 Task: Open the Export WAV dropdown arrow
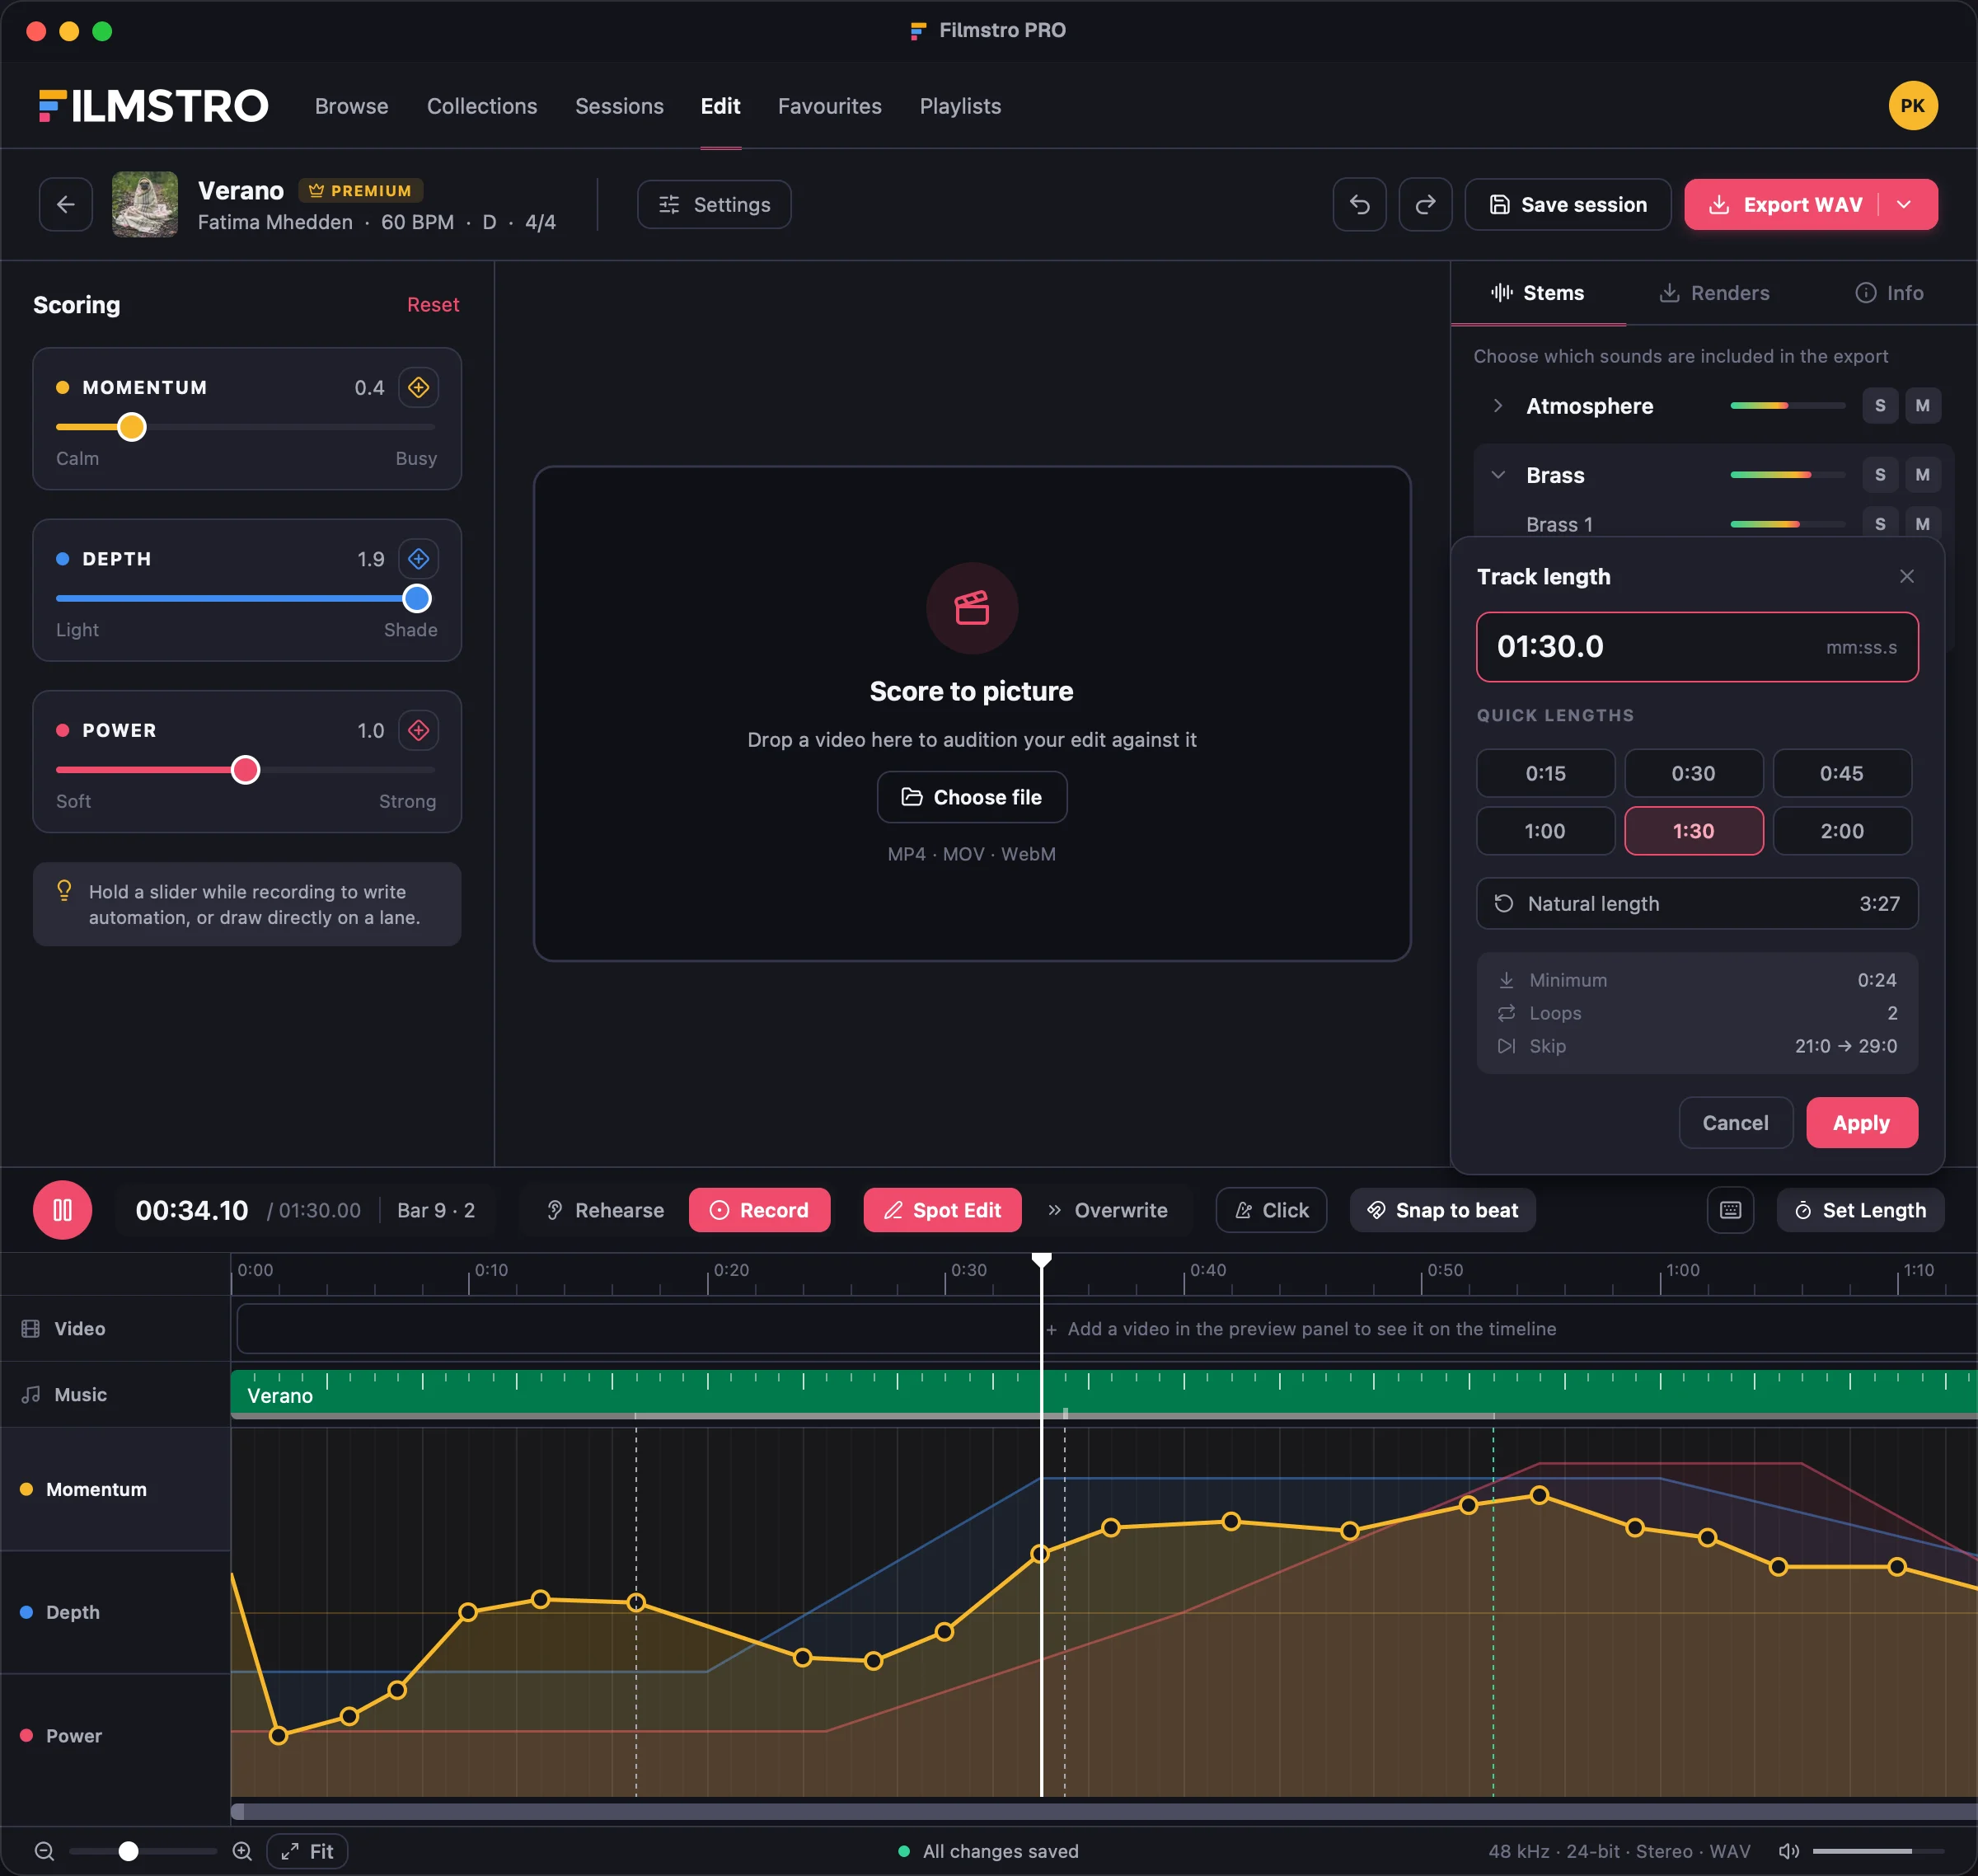(x=1904, y=205)
